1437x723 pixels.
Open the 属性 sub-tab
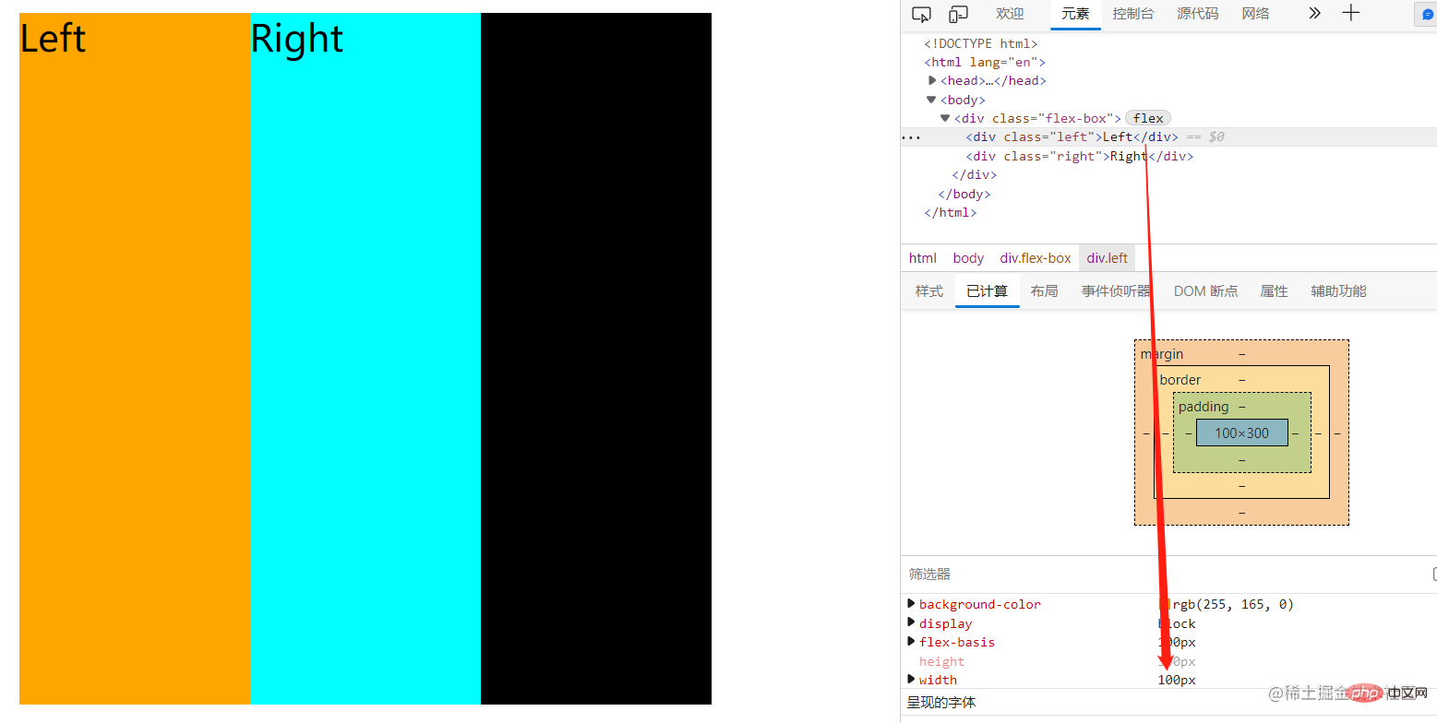(x=1274, y=291)
